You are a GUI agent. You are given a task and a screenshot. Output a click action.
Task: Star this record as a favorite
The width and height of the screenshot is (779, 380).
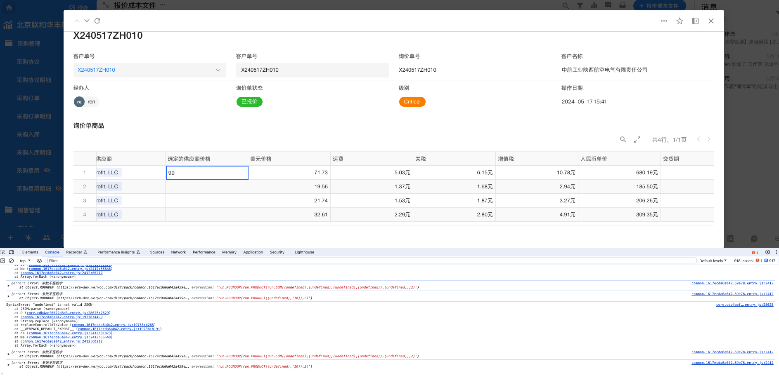[680, 21]
